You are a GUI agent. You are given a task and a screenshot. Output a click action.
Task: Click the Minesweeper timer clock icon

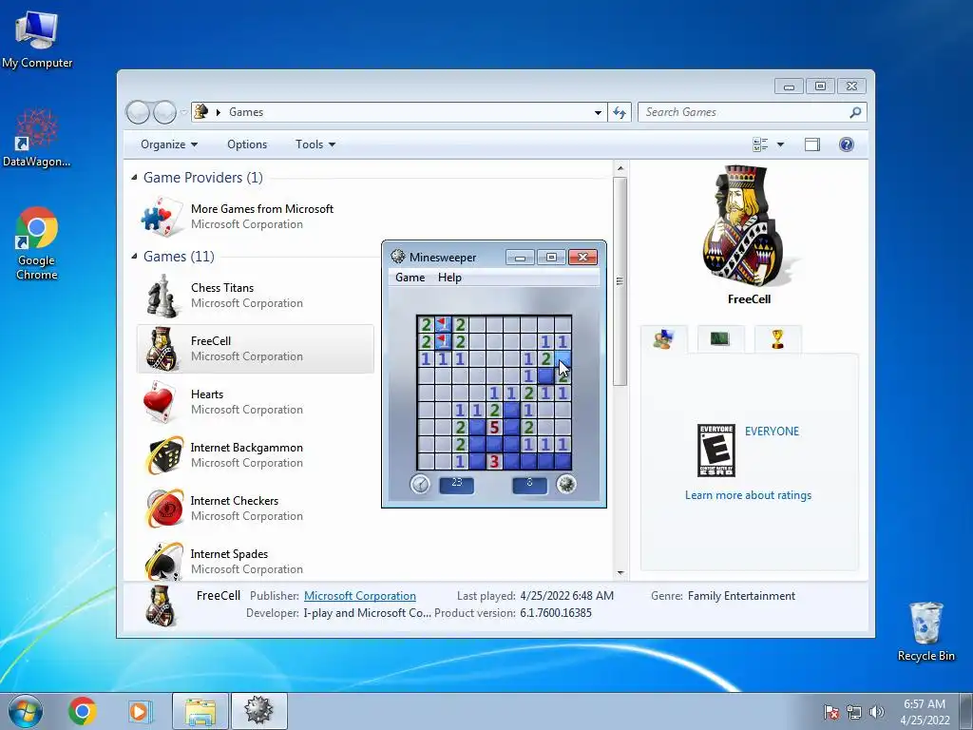click(x=420, y=484)
